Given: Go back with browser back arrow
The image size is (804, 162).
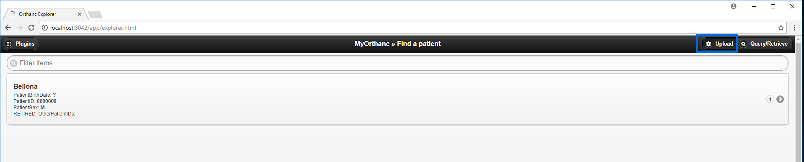Looking at the screenshot, I should [x=8, y=28].
